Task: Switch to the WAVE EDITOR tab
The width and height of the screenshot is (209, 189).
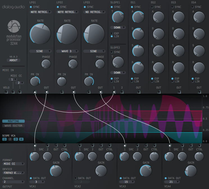Action: click(x=13, y=126)
